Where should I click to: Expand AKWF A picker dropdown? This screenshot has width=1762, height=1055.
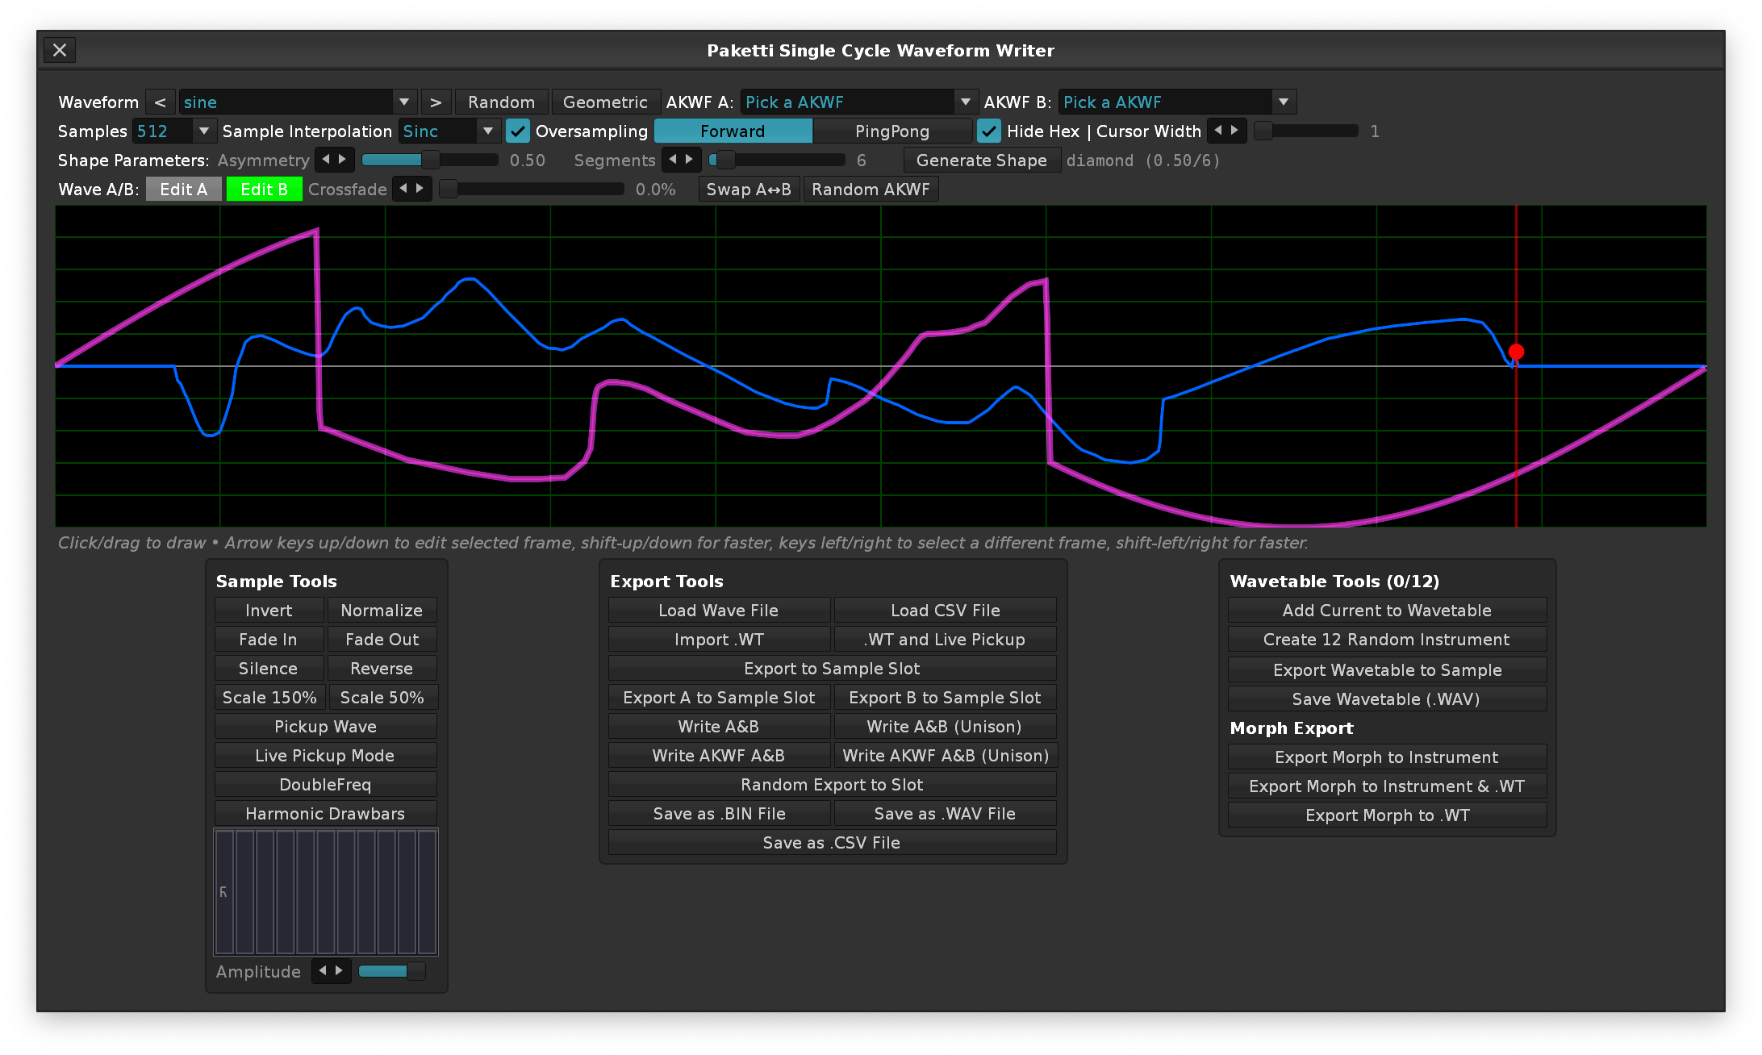pos(965,102)
